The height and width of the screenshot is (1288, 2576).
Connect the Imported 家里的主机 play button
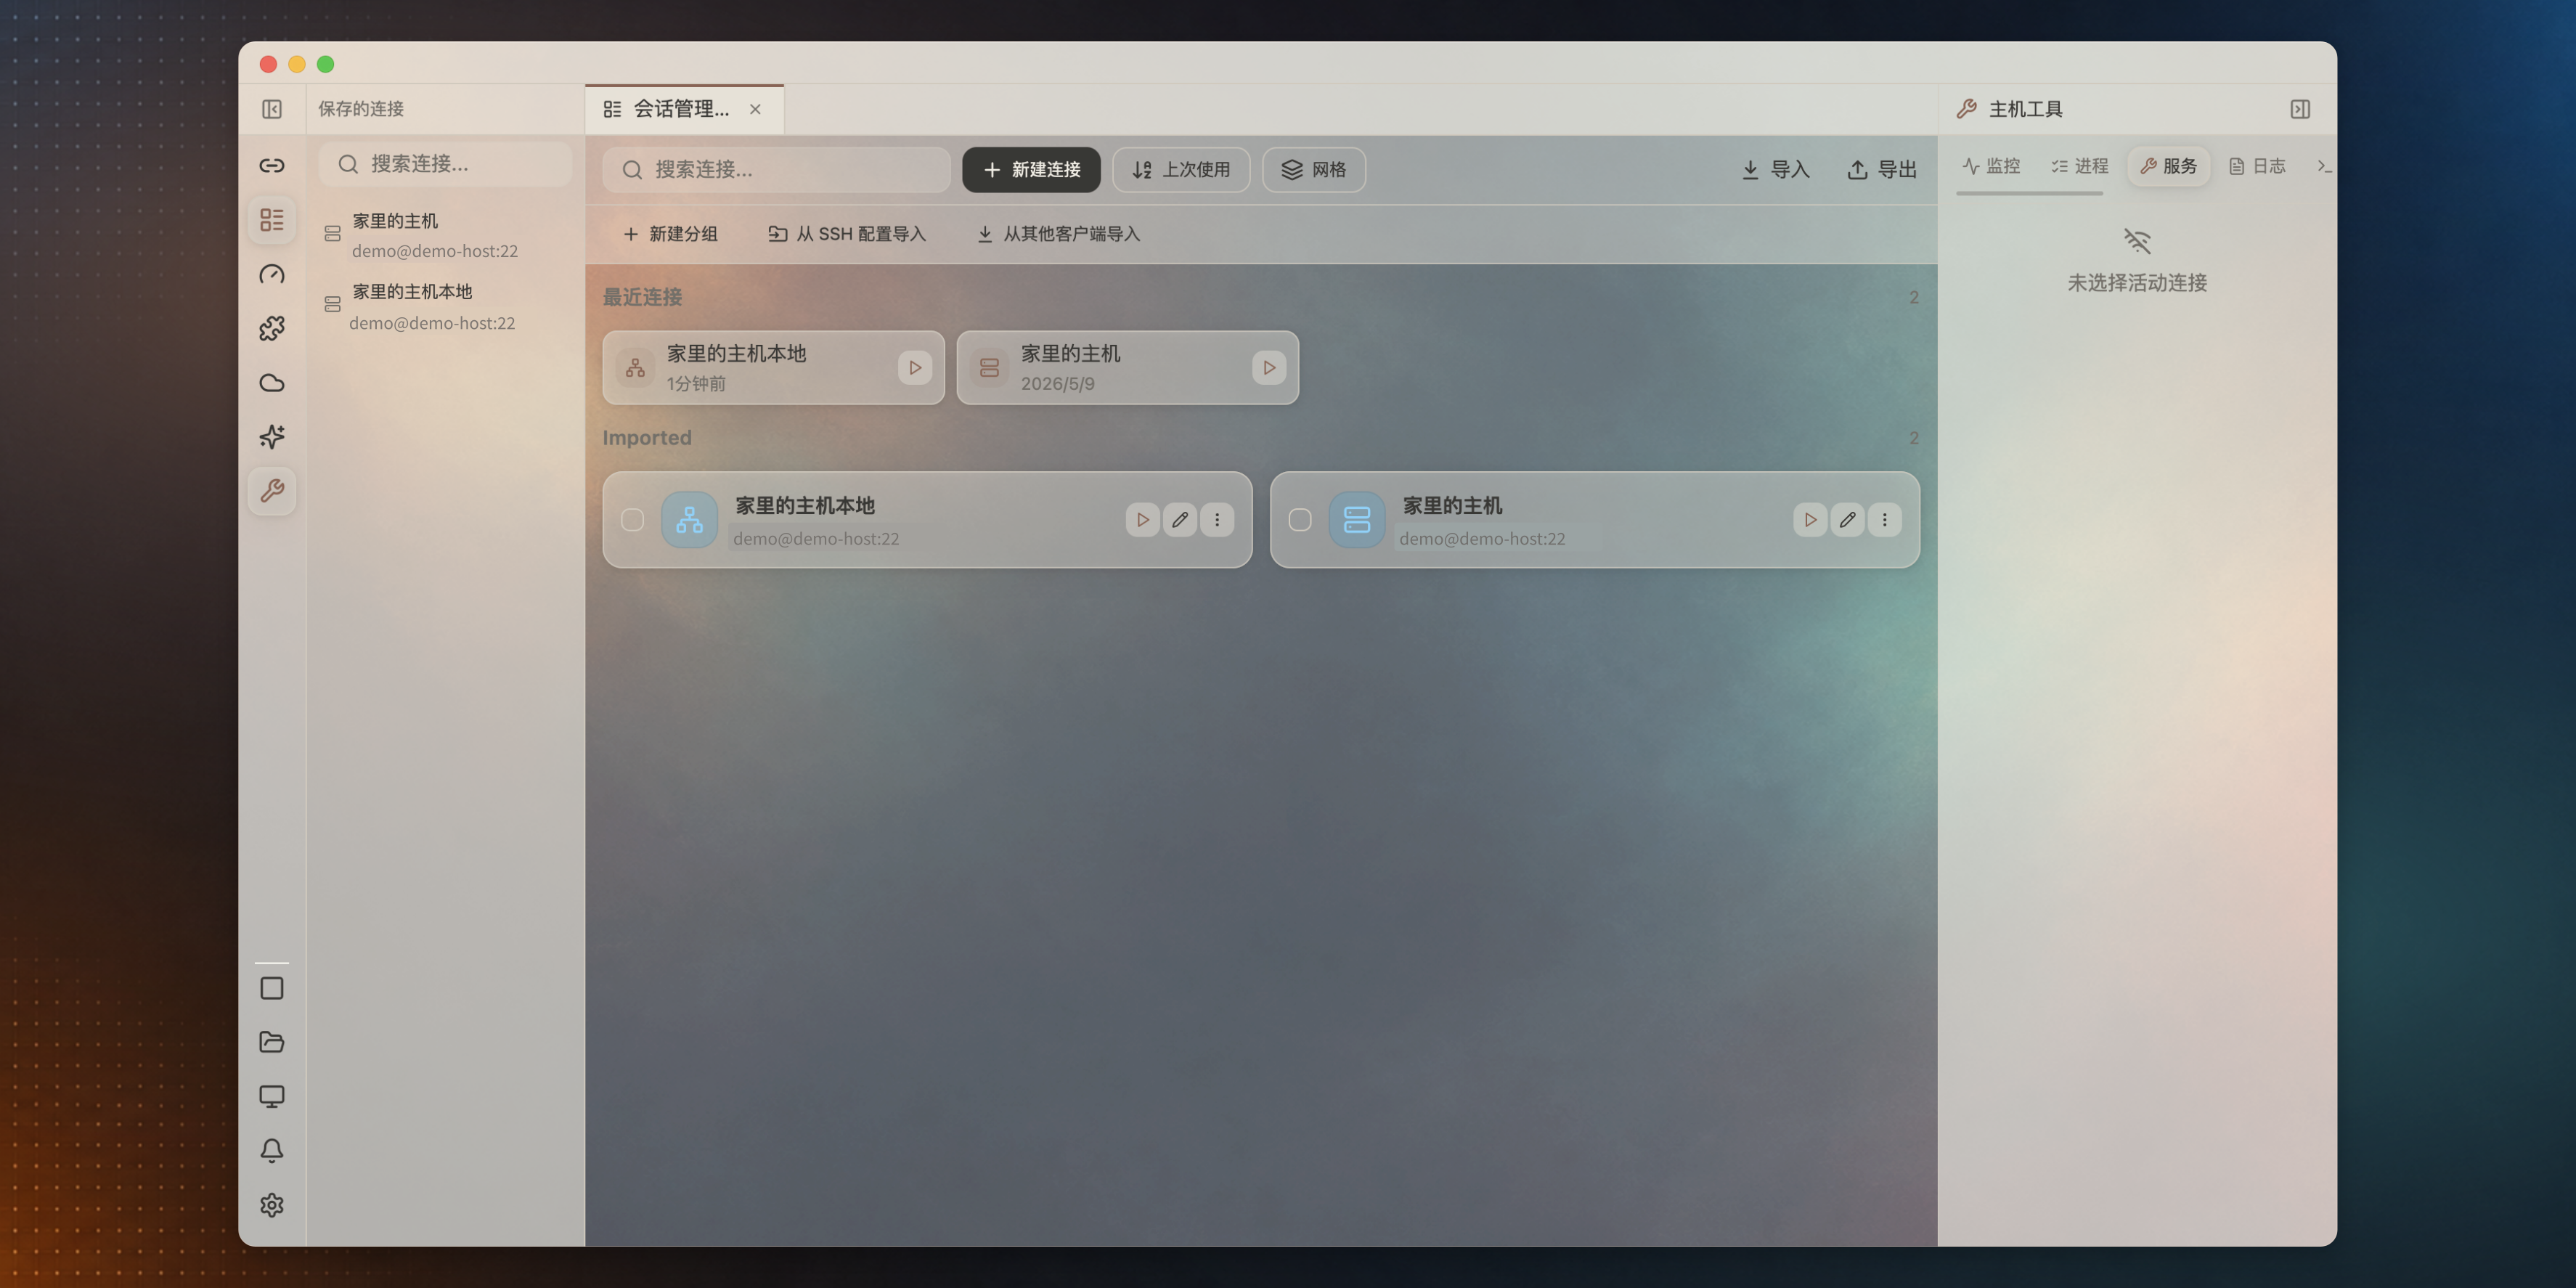coord(1810,520)
